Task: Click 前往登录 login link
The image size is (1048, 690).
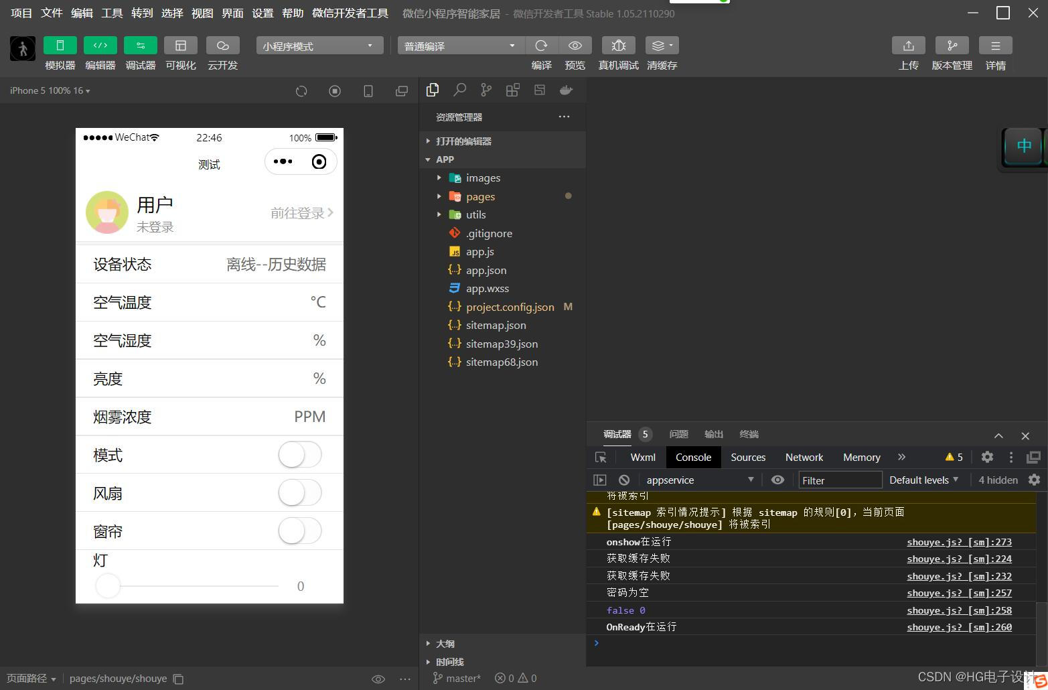Action: coord(302,213)
